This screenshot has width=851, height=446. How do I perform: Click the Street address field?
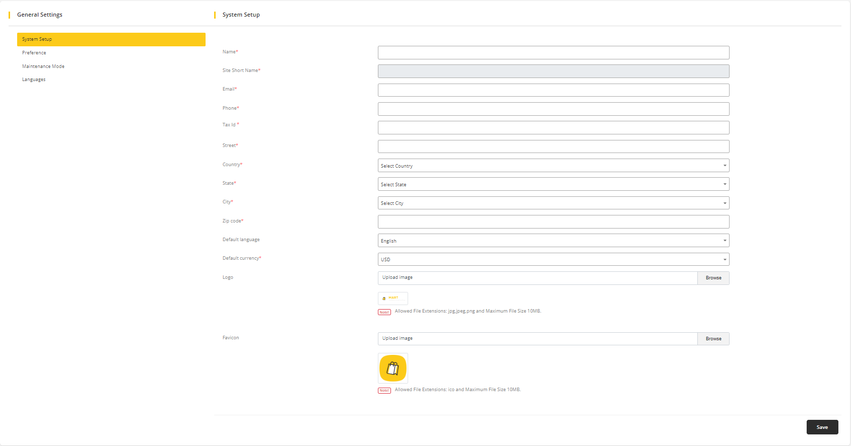click(x=553, y=146)
